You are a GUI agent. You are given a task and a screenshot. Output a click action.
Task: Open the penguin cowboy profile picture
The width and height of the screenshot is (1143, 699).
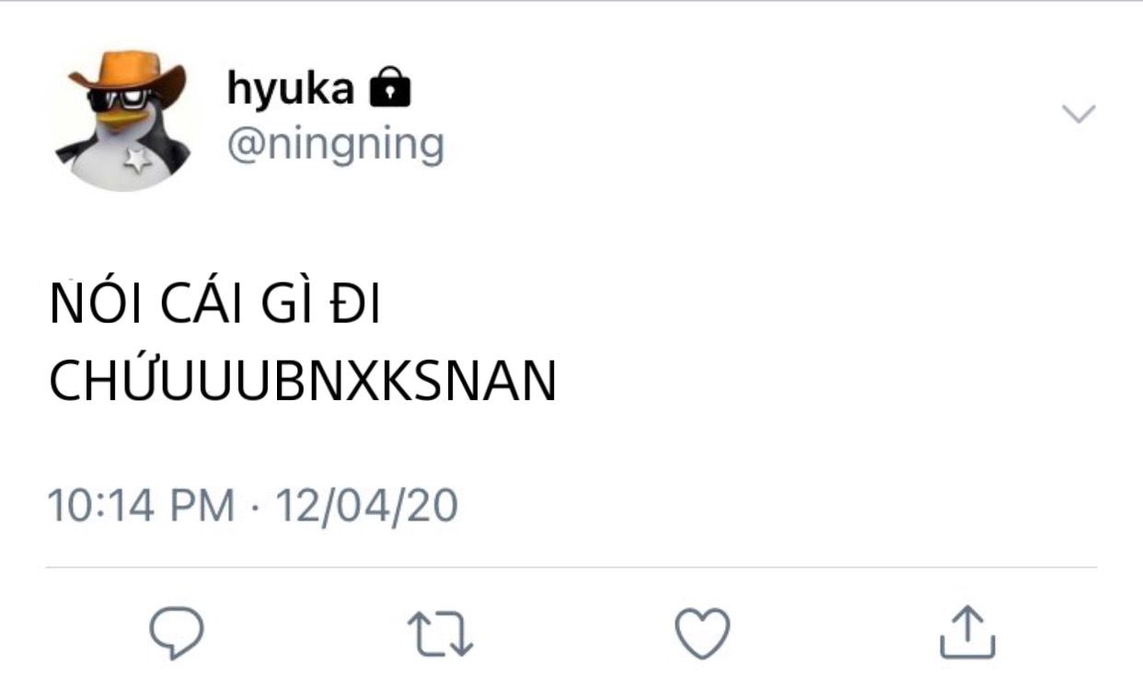pos(122,120)
